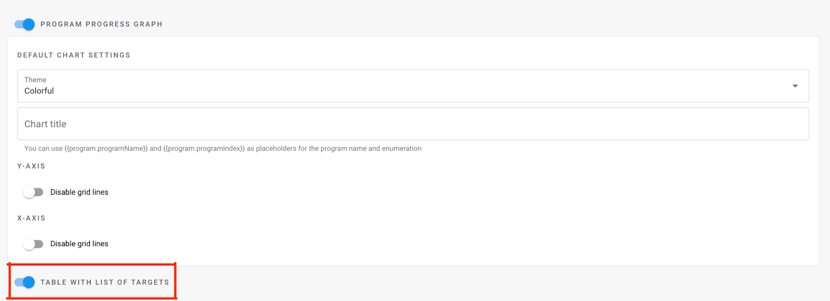Enable Y-axis Disable grid lines switch

(x=33, y=193)
